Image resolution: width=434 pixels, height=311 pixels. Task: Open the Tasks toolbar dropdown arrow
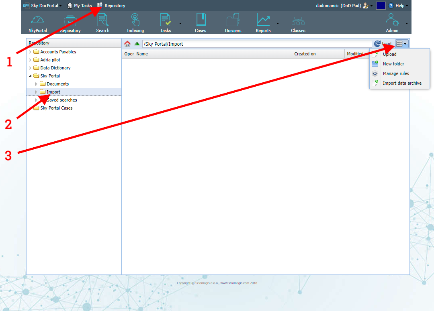tap(180, 24)
